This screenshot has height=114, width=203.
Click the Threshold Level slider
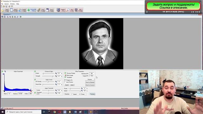tap(48, 93)
